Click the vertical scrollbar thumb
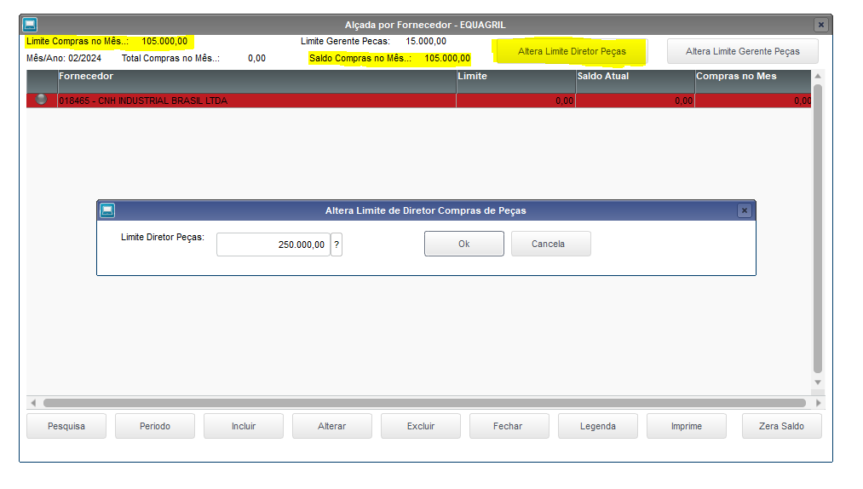 click(818, 228)
